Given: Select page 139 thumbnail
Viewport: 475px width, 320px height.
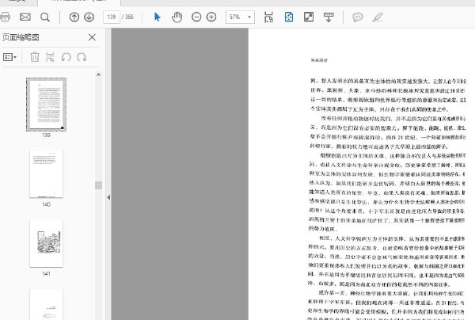Looking at the screenshot, I should point(46,105).
